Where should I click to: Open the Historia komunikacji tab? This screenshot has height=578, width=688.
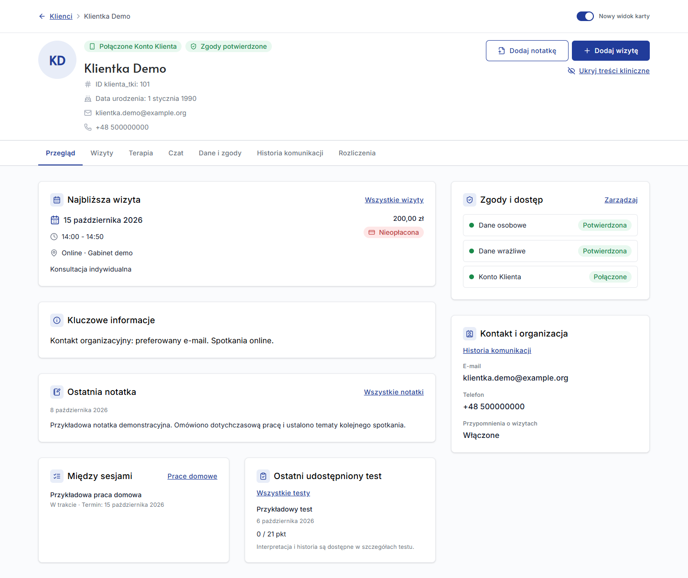pyautogui.click(x=290, y=153)
